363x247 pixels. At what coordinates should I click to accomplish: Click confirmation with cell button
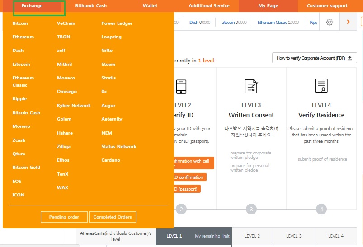tap(194, 163)
